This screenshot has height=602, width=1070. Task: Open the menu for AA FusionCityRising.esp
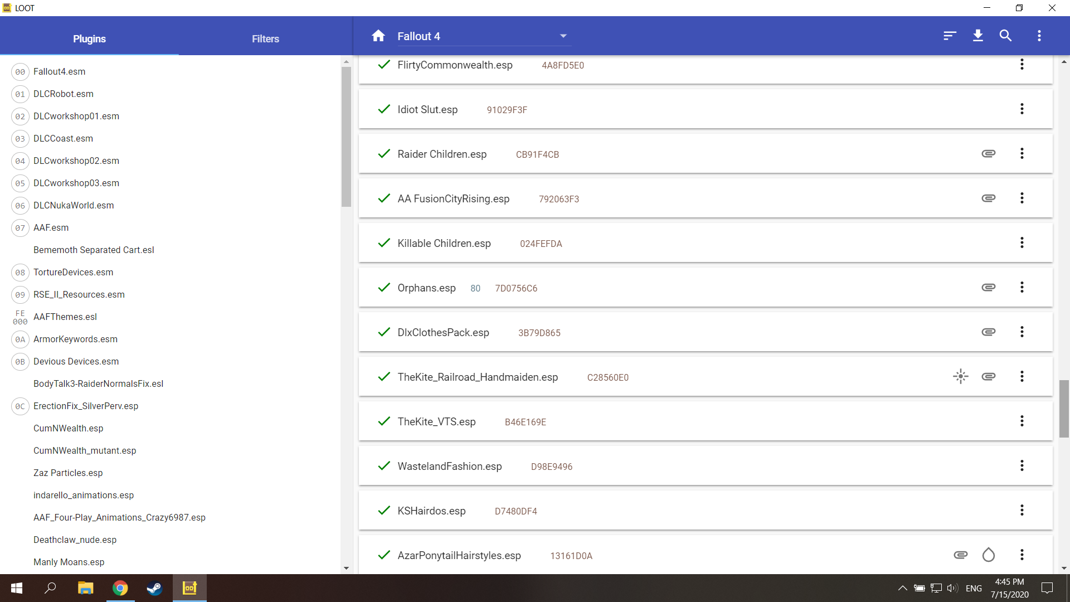[x=1022, y=198]
